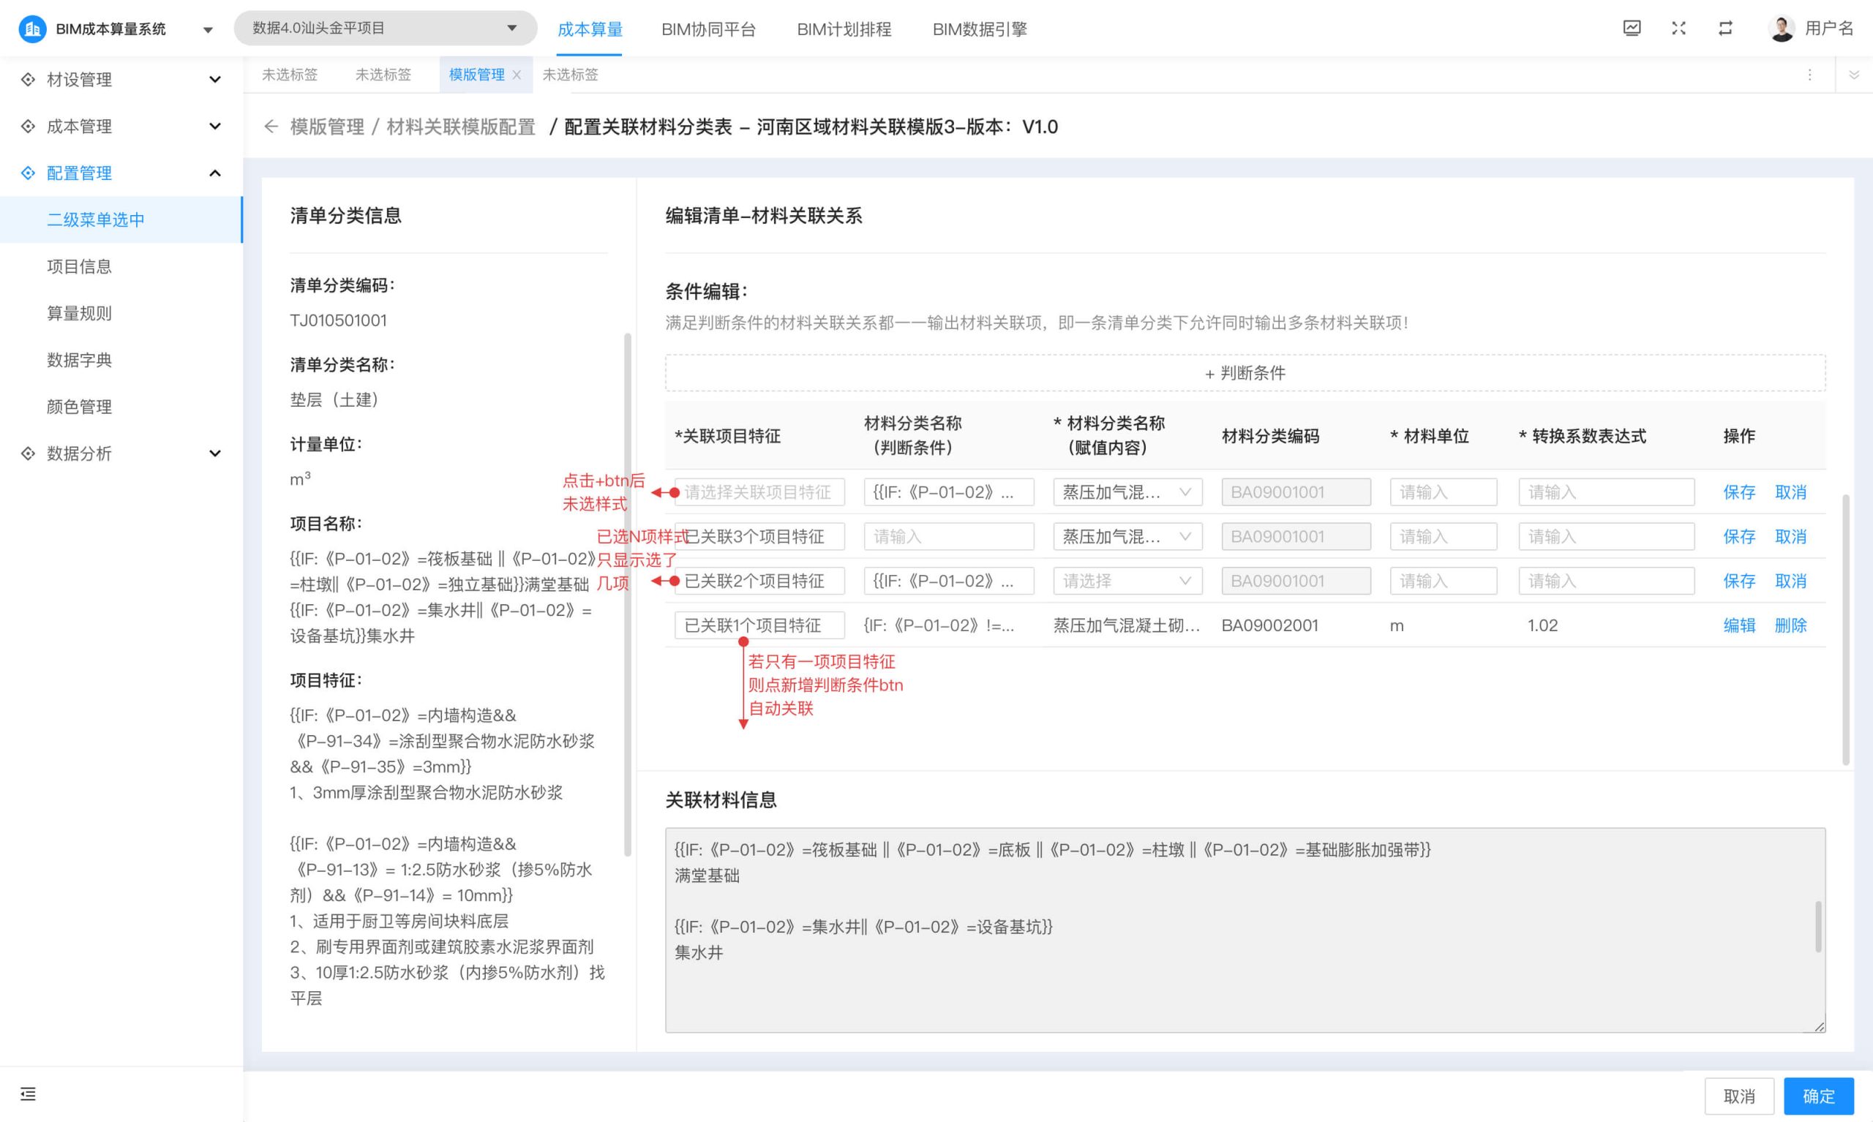
Task: Click the back arrow beside 模版管理 breadcrumb
Action: point(271,127)
